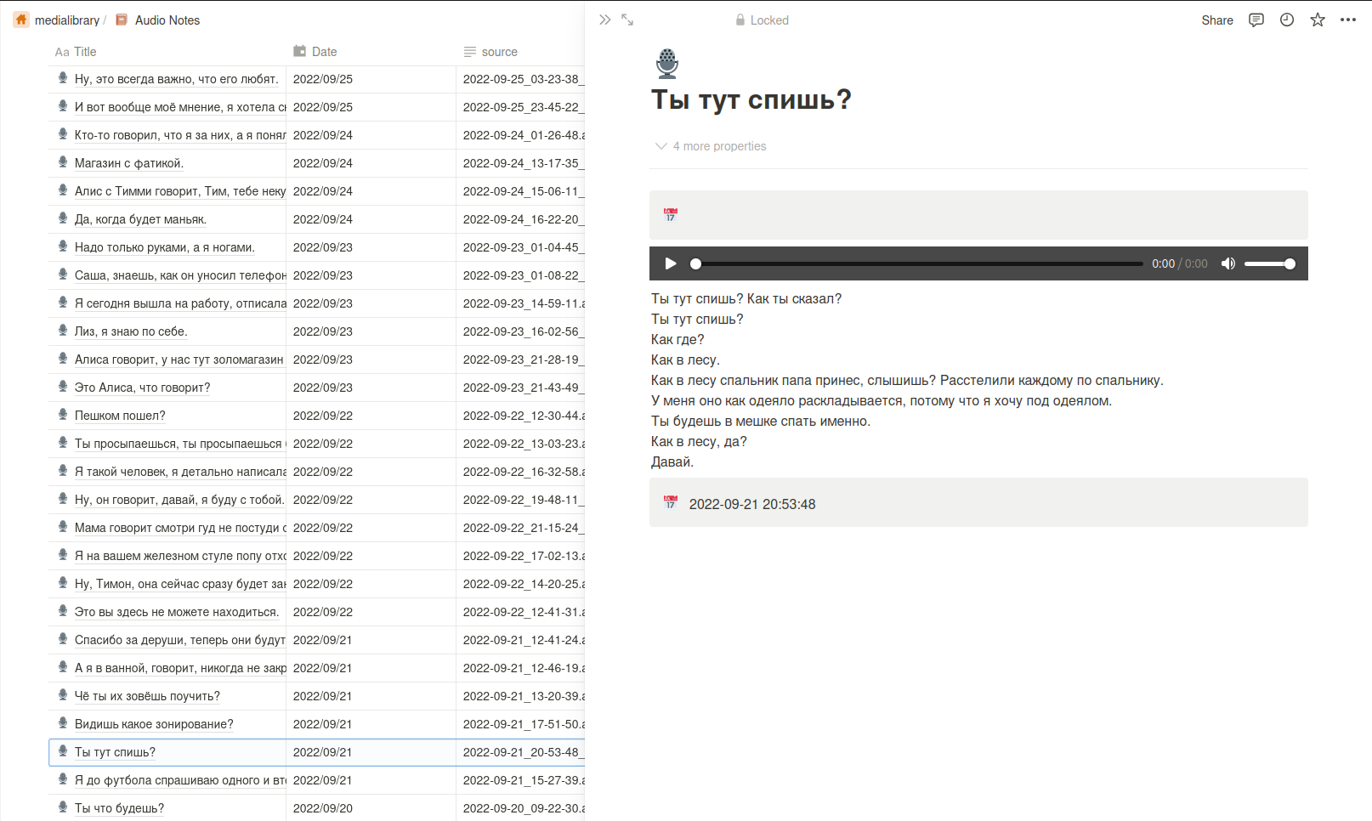The image size is (1372, 821).
Task: Click microphone icon of 'Ты что будешь?' row
Action: click(x=63, y=807)
